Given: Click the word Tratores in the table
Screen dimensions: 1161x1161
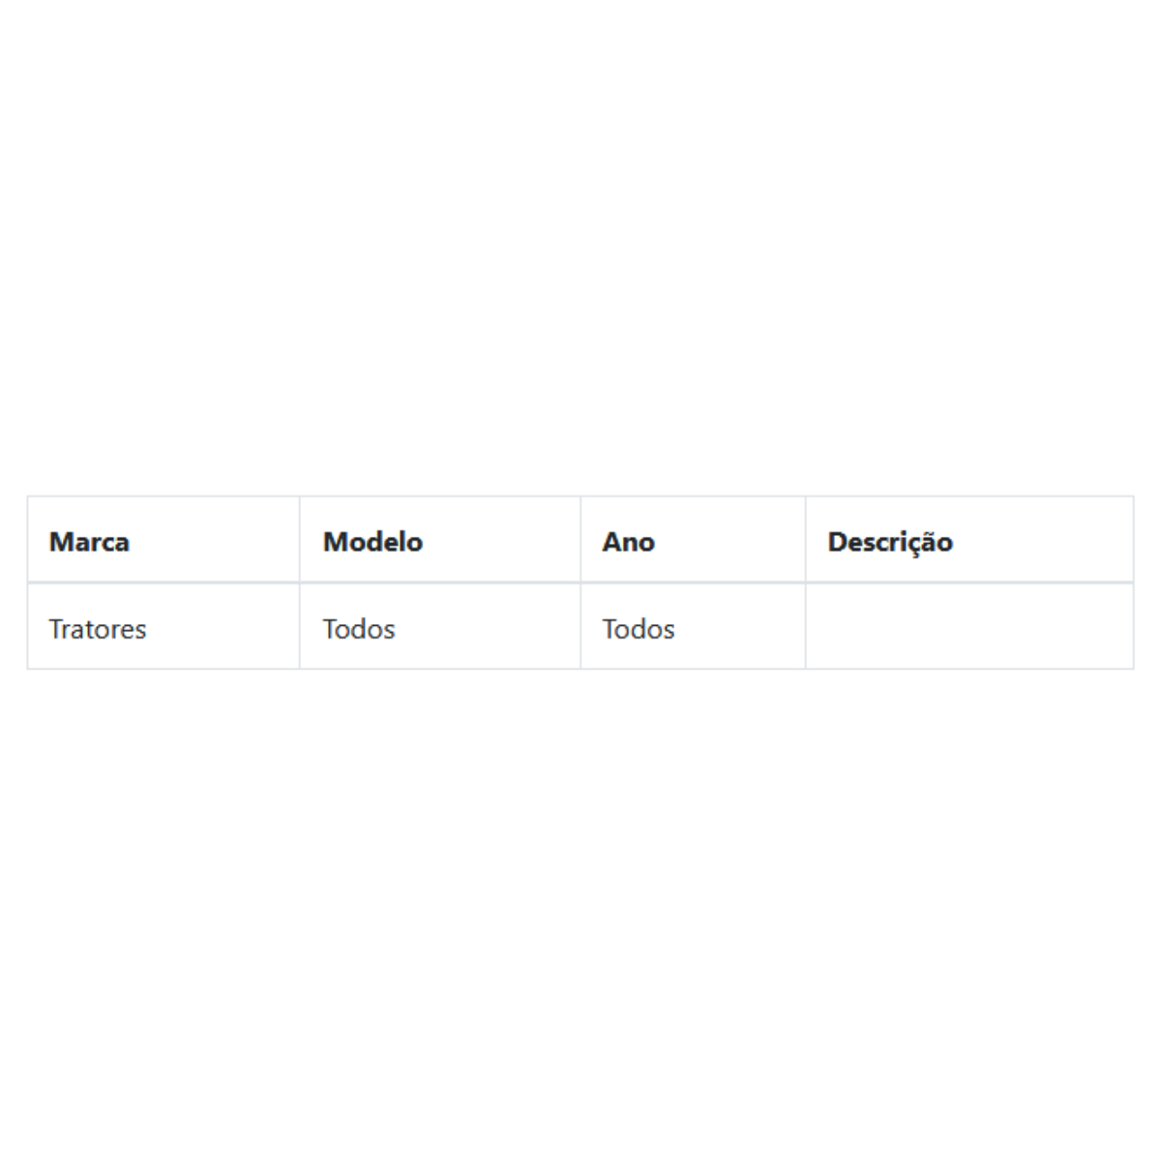Looking at the screenshot, I should [98, 629].
